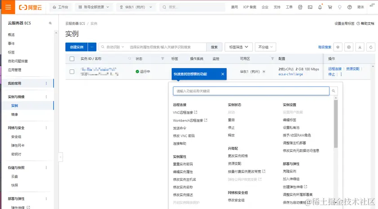Open the 支持 top menu

click(x=277, y=7)
